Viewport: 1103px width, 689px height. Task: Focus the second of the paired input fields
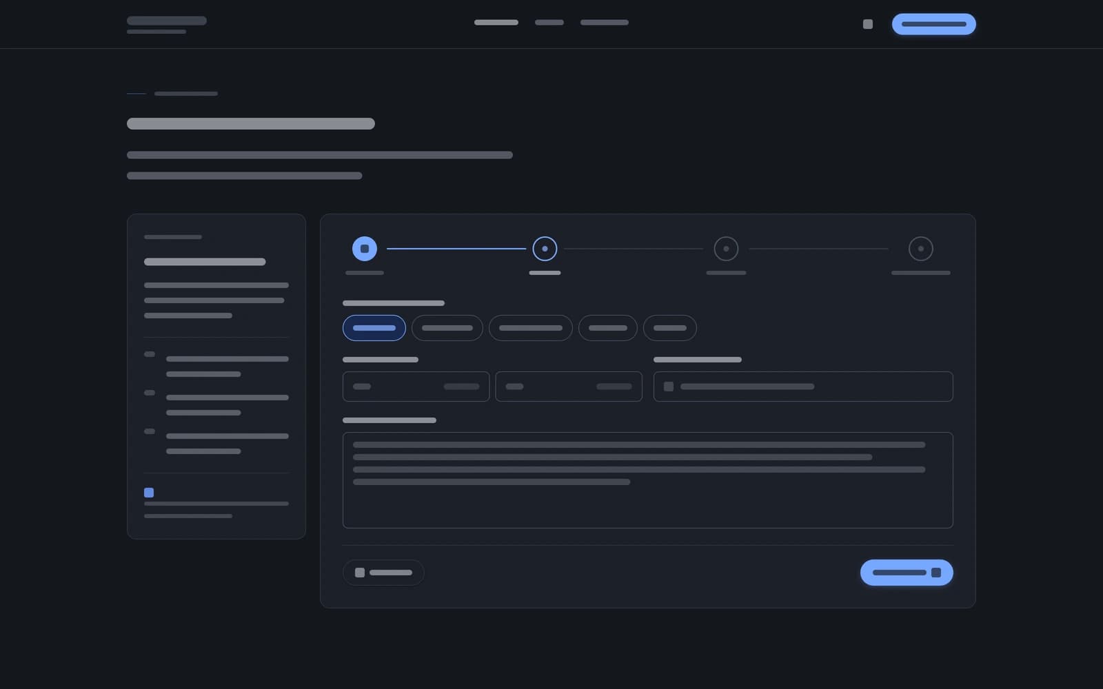569,387
